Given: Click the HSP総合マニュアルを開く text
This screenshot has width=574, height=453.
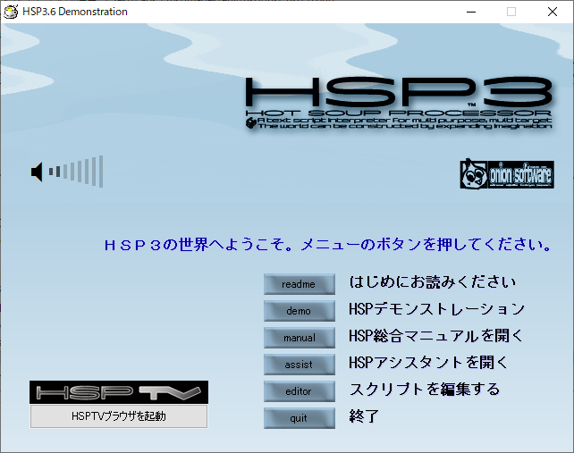Looking at the screenshot, I should point(435,336).
